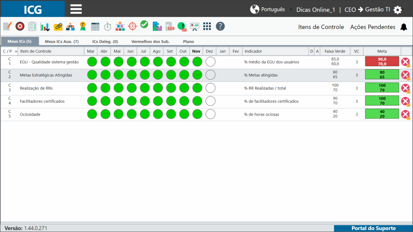Click the edit note pencil icon

point(7,26)
